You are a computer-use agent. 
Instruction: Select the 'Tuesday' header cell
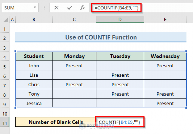point(120,56)
